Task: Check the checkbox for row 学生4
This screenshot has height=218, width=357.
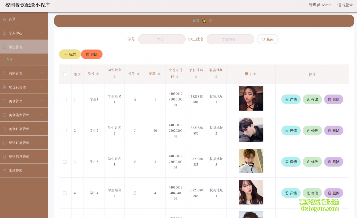Action: coord(65,193)
